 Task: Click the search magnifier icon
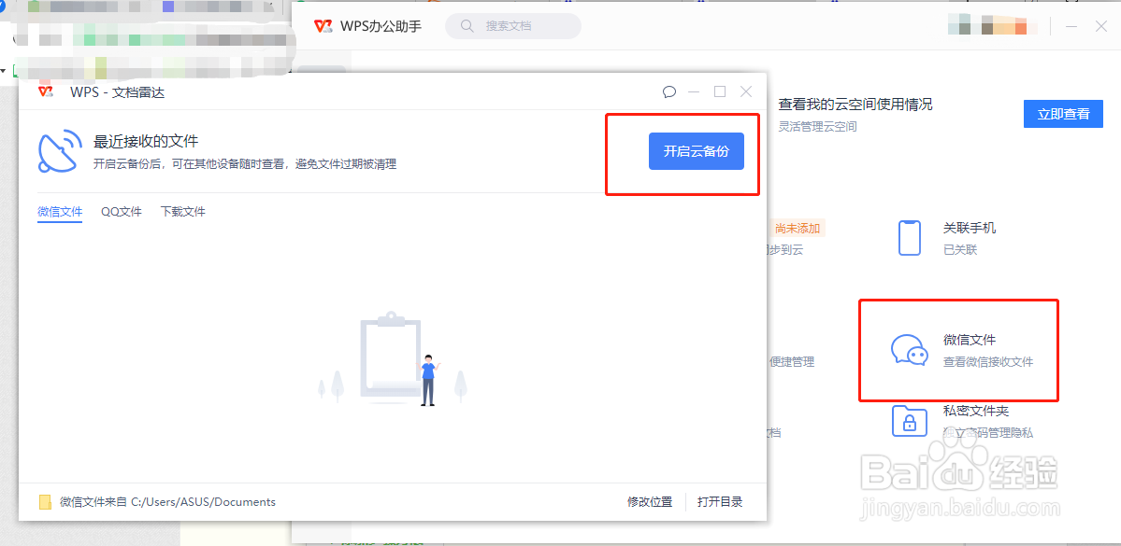click(467, 26)
